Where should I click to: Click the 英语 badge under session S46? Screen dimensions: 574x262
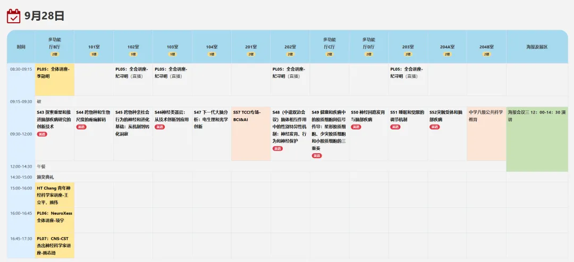pos(160,127)
